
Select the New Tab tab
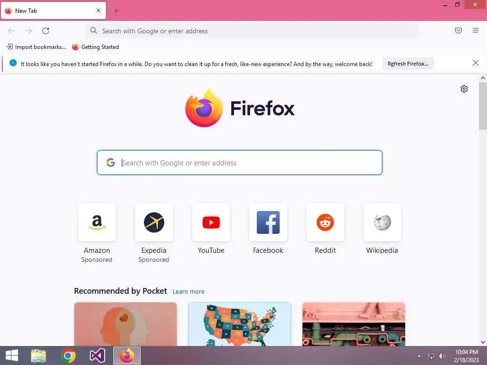[x=53, y=10]
